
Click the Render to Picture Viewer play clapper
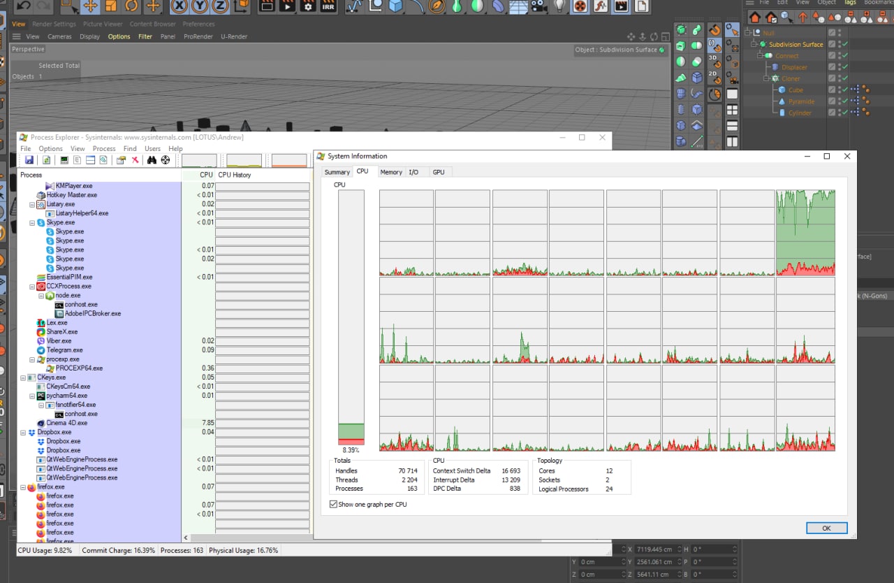(x=287, y=6)
